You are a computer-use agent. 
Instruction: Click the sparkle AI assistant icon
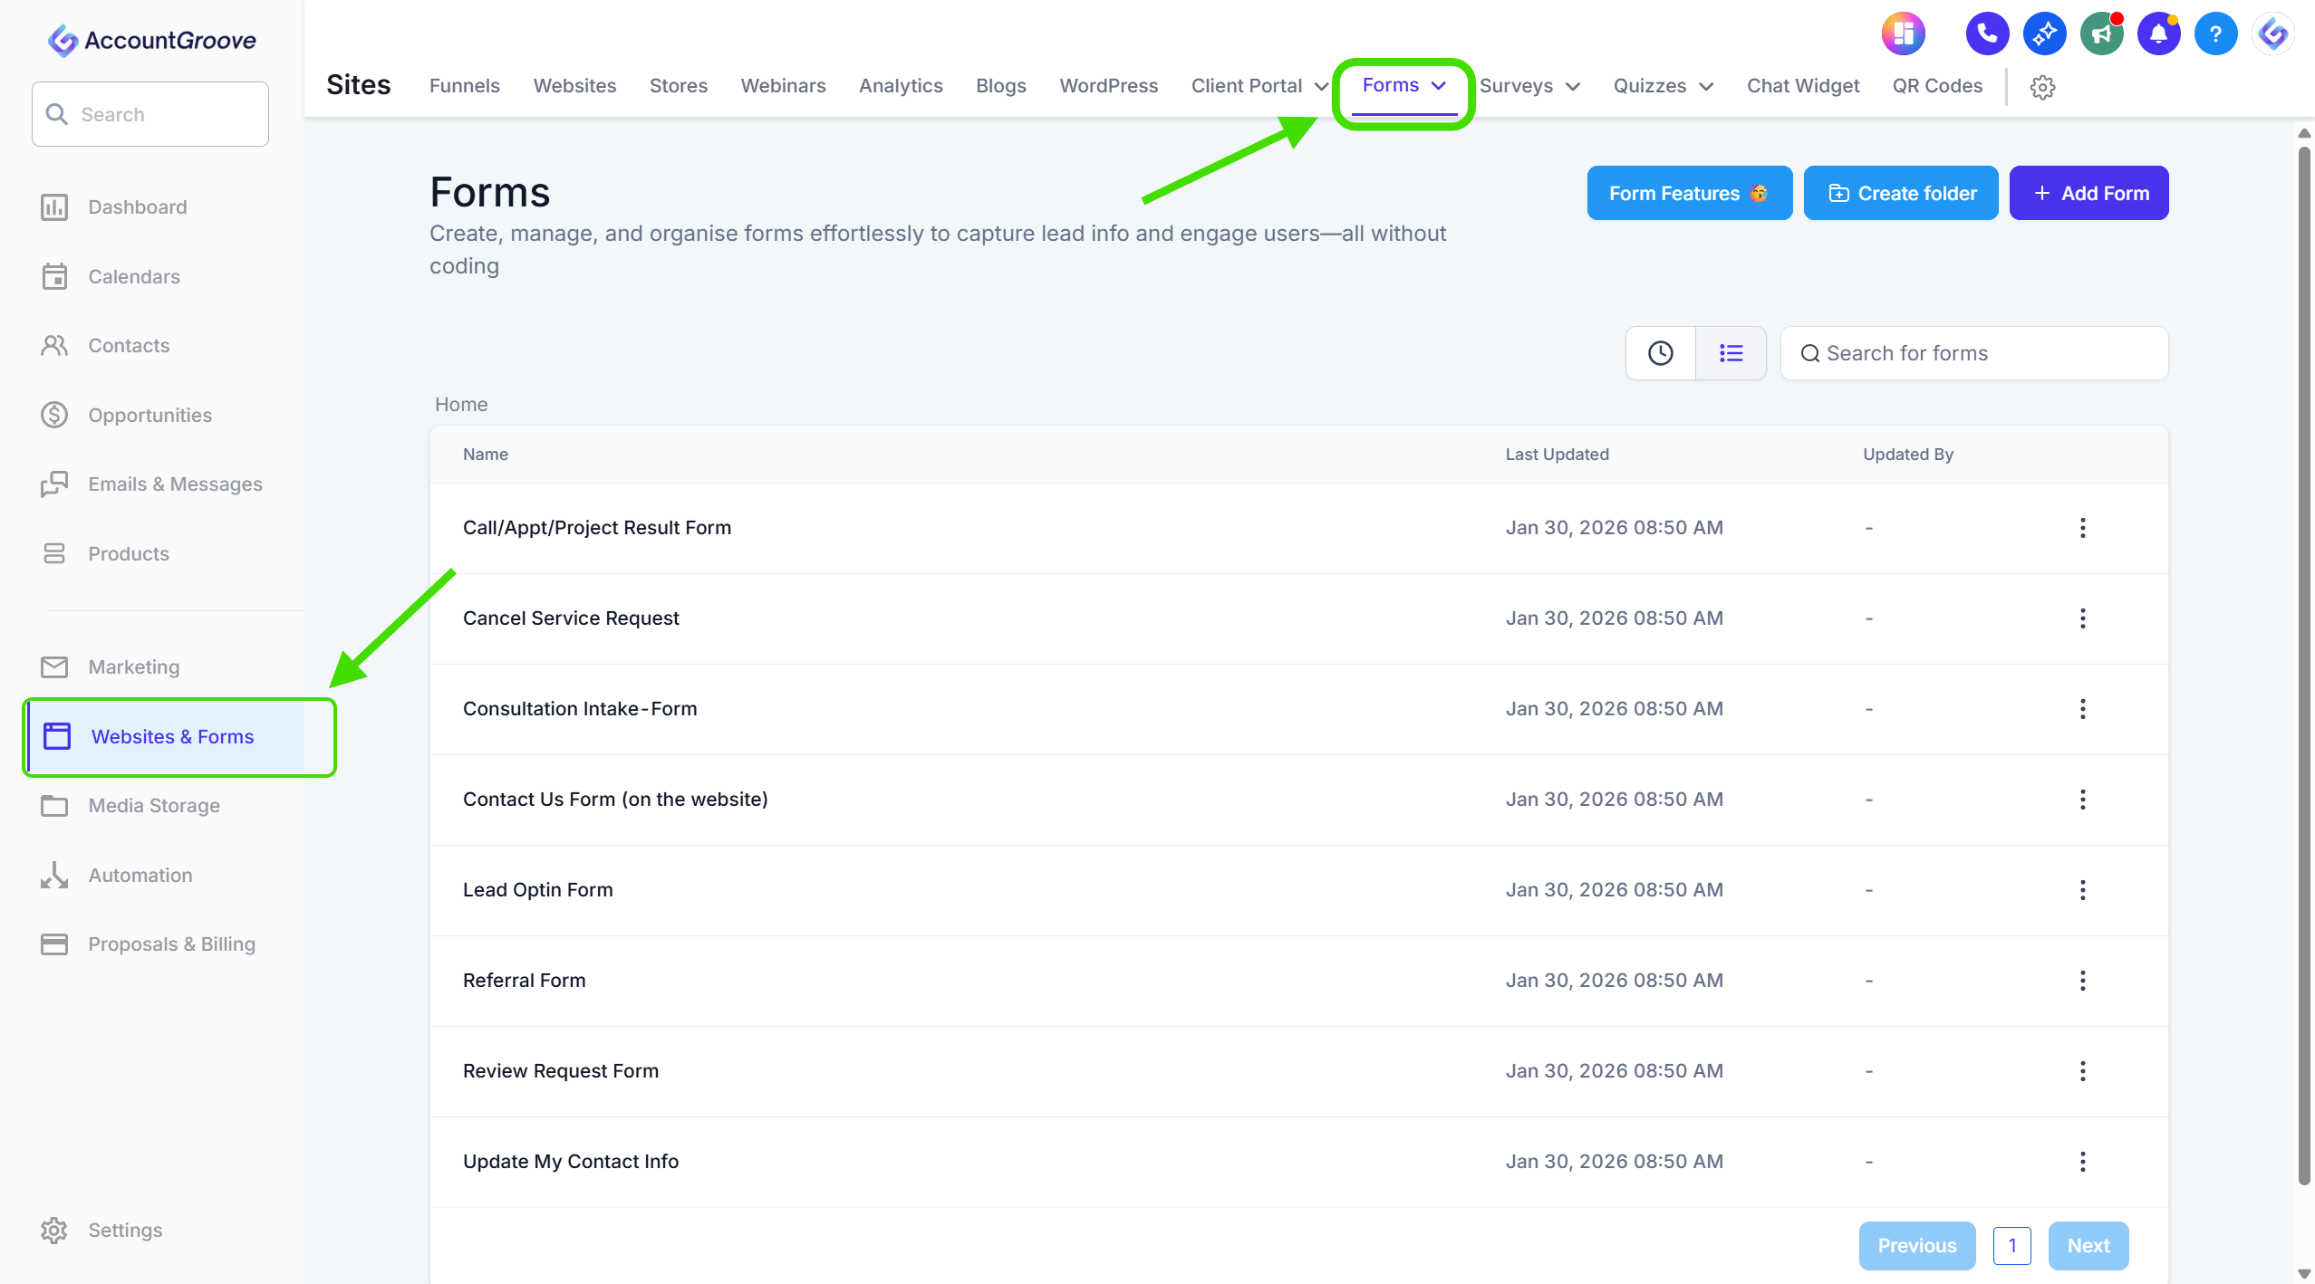tap(2044, 34)
